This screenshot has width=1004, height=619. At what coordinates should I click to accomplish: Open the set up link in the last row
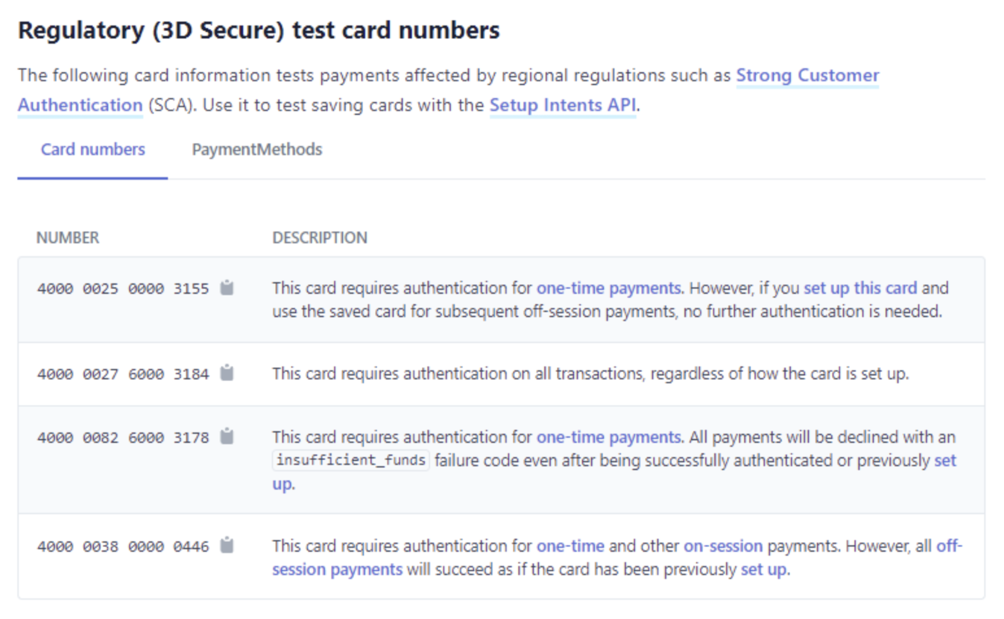point(763,570)
